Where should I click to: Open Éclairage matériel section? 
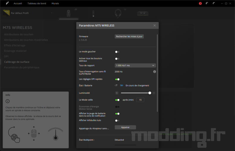15,51
